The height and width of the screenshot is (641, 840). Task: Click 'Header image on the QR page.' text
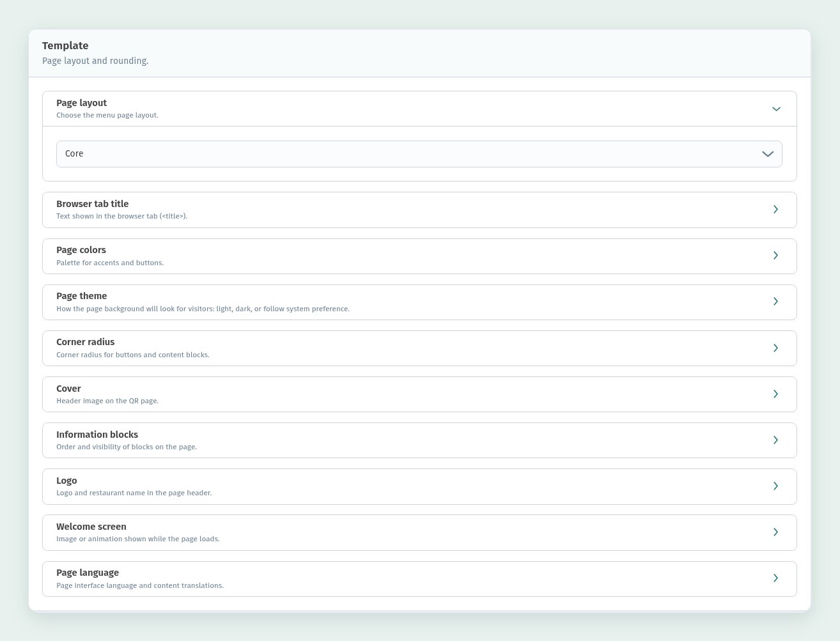coord(107,401)
